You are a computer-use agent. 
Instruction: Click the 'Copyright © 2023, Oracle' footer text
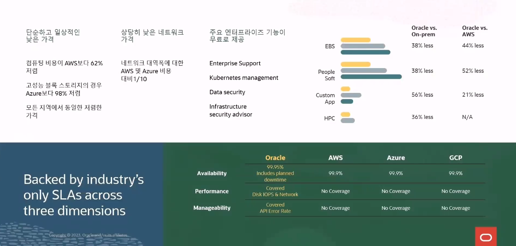tap(88, 235)
